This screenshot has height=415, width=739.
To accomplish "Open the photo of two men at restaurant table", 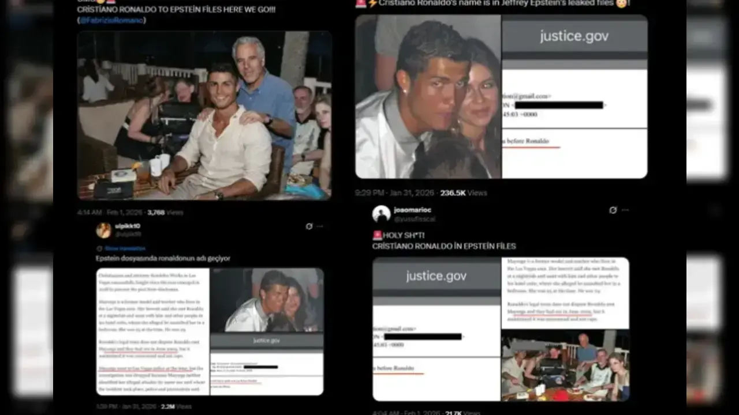I will coord(204,115).
